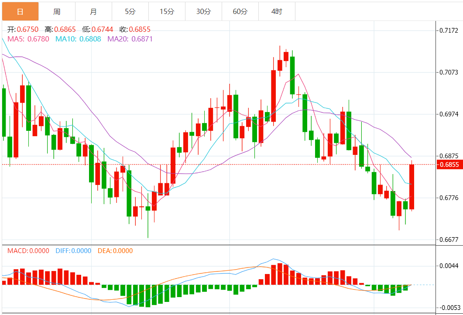This screenshot has width=463, height=315.
Task: Click the -0.0053 MACD axis label
Action: [449, 308]
